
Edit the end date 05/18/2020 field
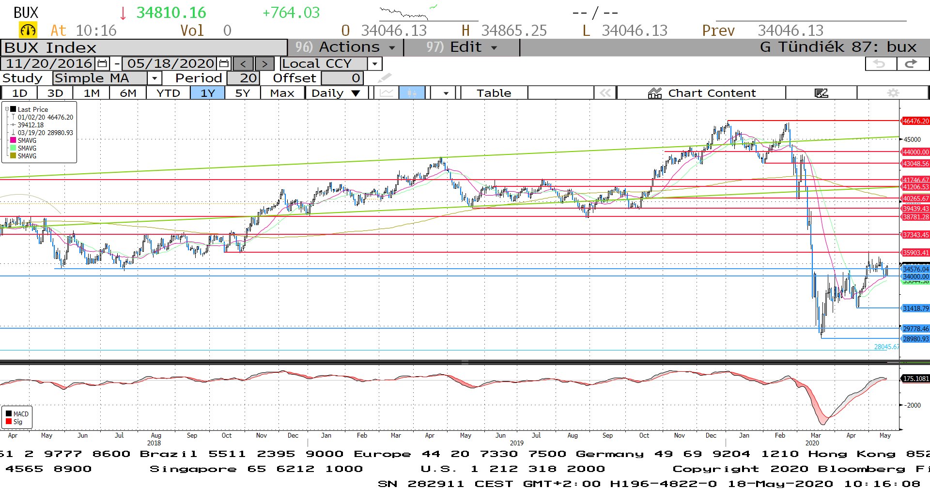click(170, 63)
